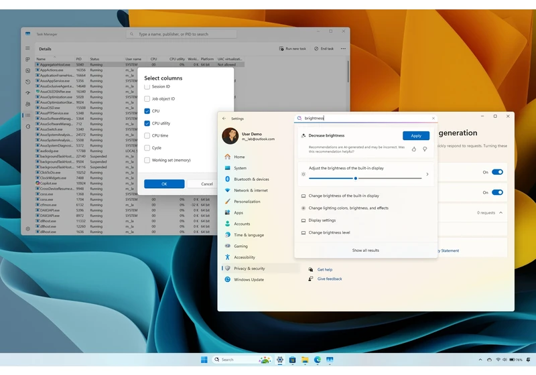The image size is (536, 375).
Task: Click End task in Task Manager
Action: coord(324,48)
